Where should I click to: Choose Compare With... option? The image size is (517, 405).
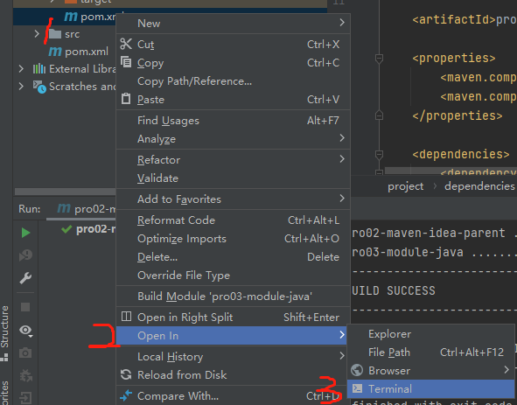[233, 395]
